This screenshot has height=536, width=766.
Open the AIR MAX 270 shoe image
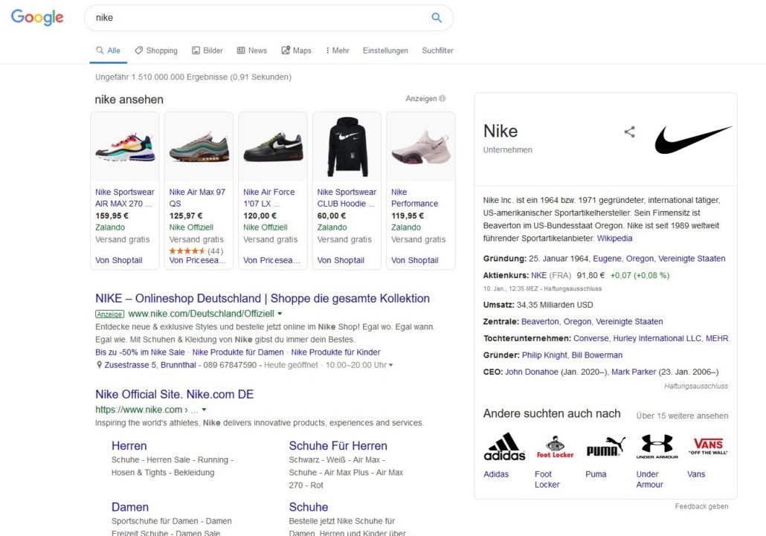click(125, 147)
